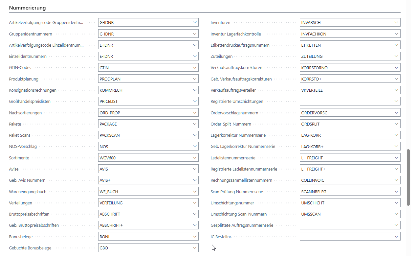Select the Order-Split-Nummern field ORDSPLIT
This screenshot has height=256, width=417.
(346, 124)
